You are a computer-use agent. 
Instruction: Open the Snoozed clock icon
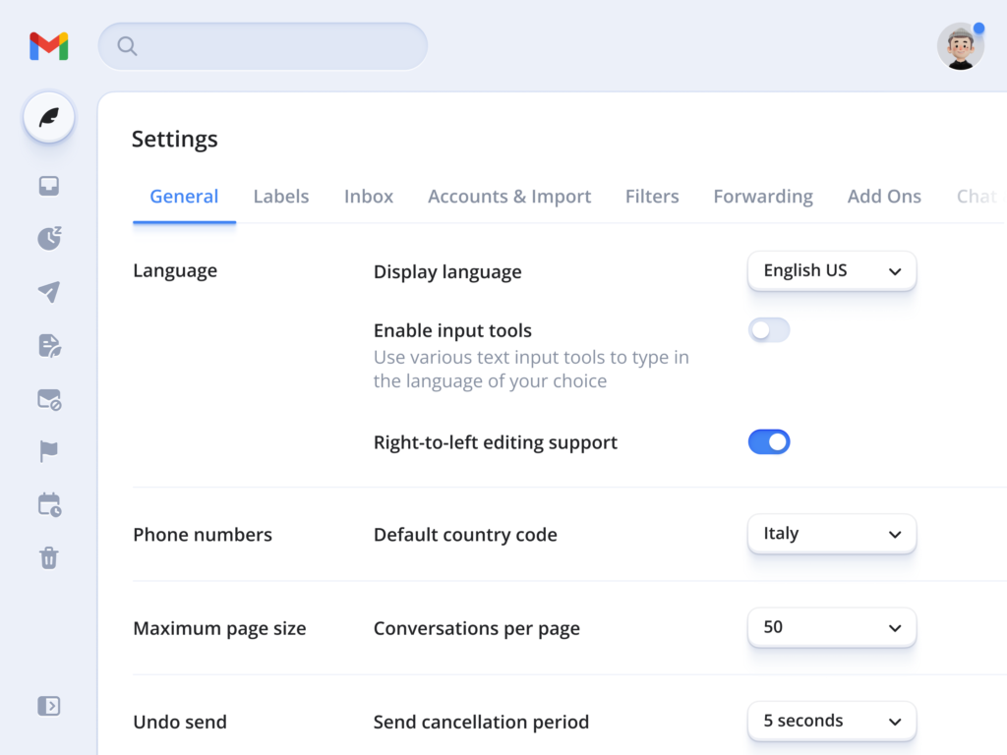[49, 238]
